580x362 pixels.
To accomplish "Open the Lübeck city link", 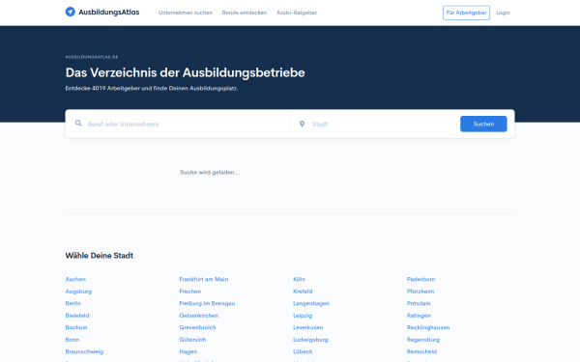I will 303,351.
